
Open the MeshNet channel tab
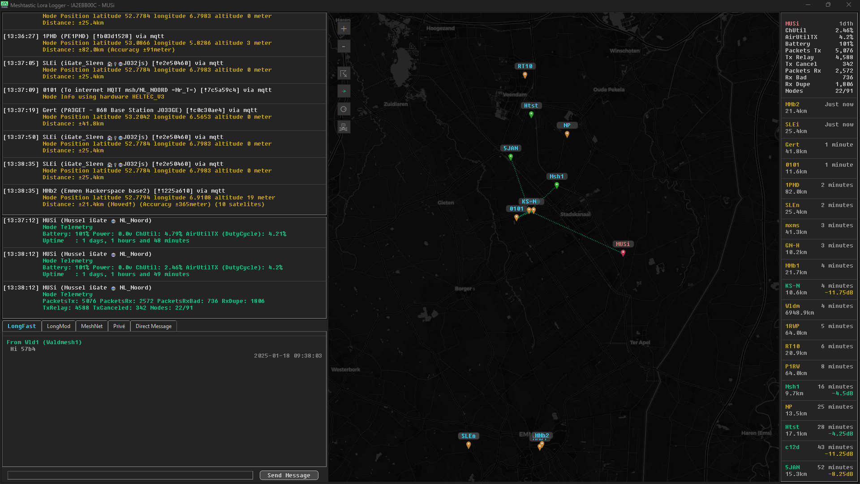[x=92, y=326]
